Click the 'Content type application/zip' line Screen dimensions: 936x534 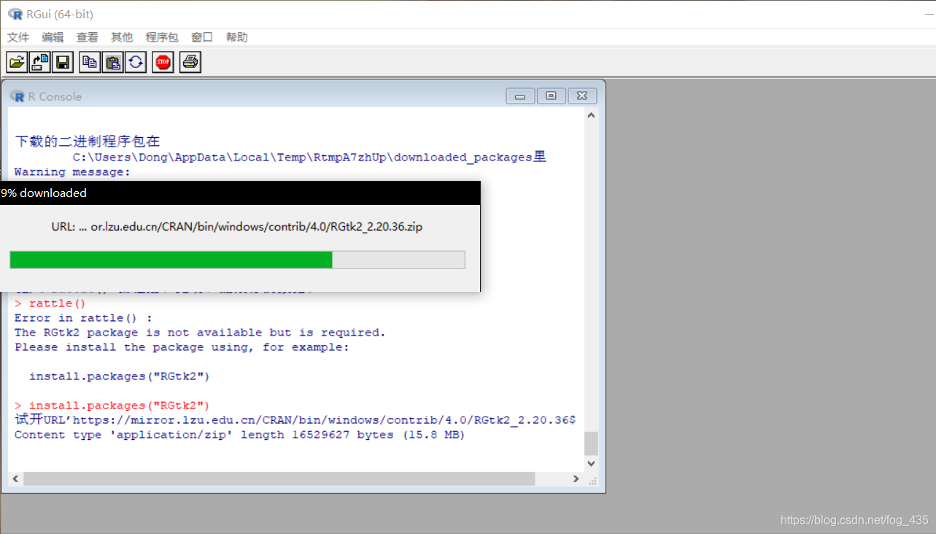click(240, 435)
